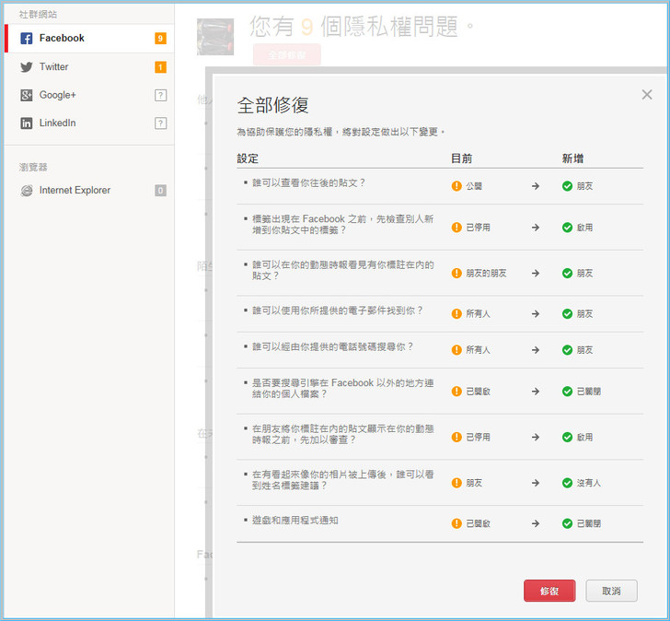Viewport: 670px width, 621px height.
Task: Click the Internet Explorer icon
Action: (x=27, y=191)
